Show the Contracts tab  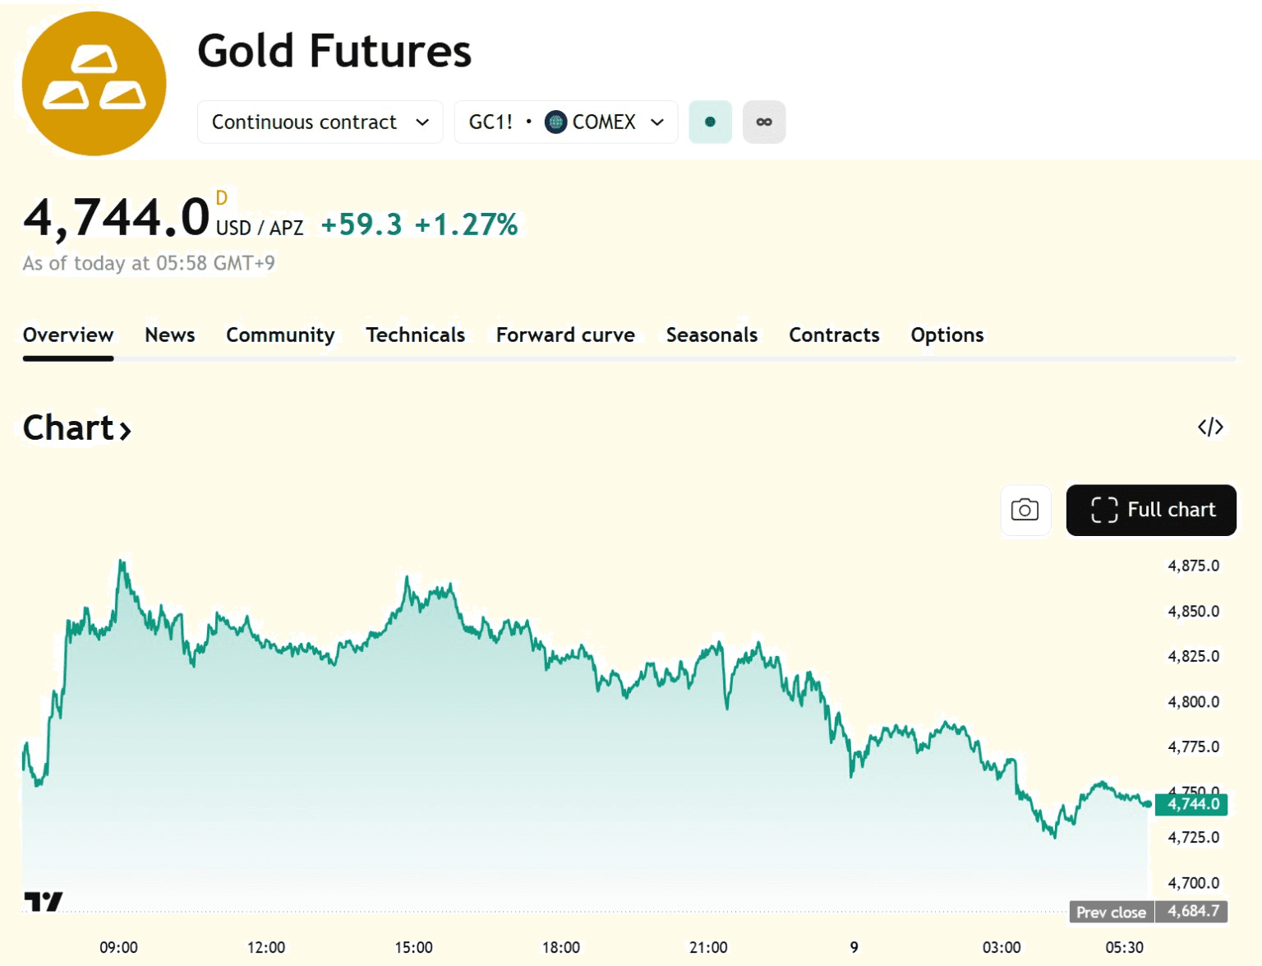(834, 335)
